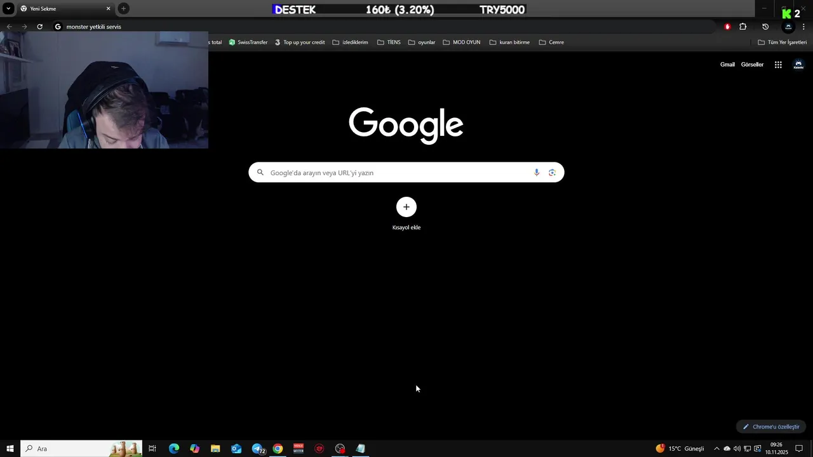The height and width of the screenshot is (457, 813).
Task: Open Outlook from taskbar
Action: tap(236, 449)
